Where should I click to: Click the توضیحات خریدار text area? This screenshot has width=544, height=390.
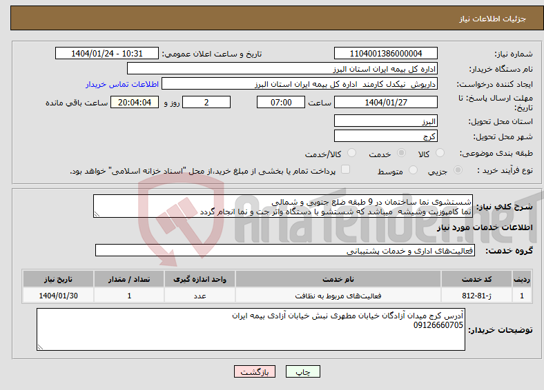(251, 329)
